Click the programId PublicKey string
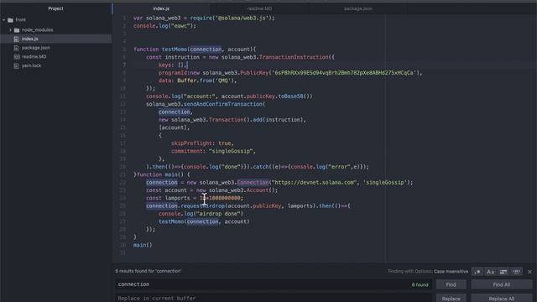 click(x=342, y=73)
